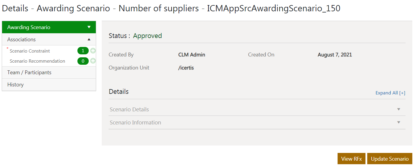Viewport: 415px width, 166px height.
Task: Click the Scenario Constraint count badge
Action: (83, 51)
